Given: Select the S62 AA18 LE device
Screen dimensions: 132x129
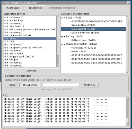Looking at the screenshot, I should tap(30, 27).
